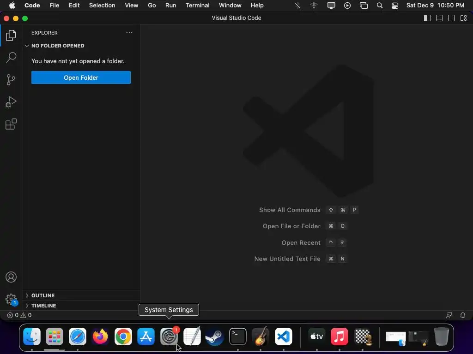Image resolution: width=473 pixels, height=354 pixels.
Task: Click the Open Folder button
Action: tap(81, 77)
